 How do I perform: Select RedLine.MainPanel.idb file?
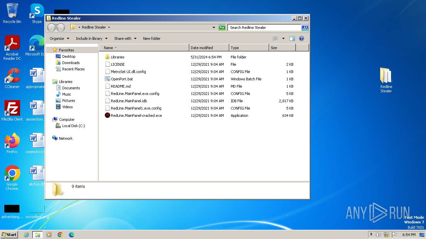click(x=200, y=101)
